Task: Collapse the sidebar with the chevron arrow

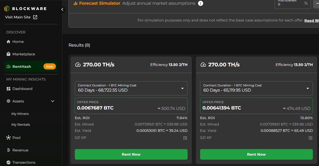Action: click(x=62, y=10)
